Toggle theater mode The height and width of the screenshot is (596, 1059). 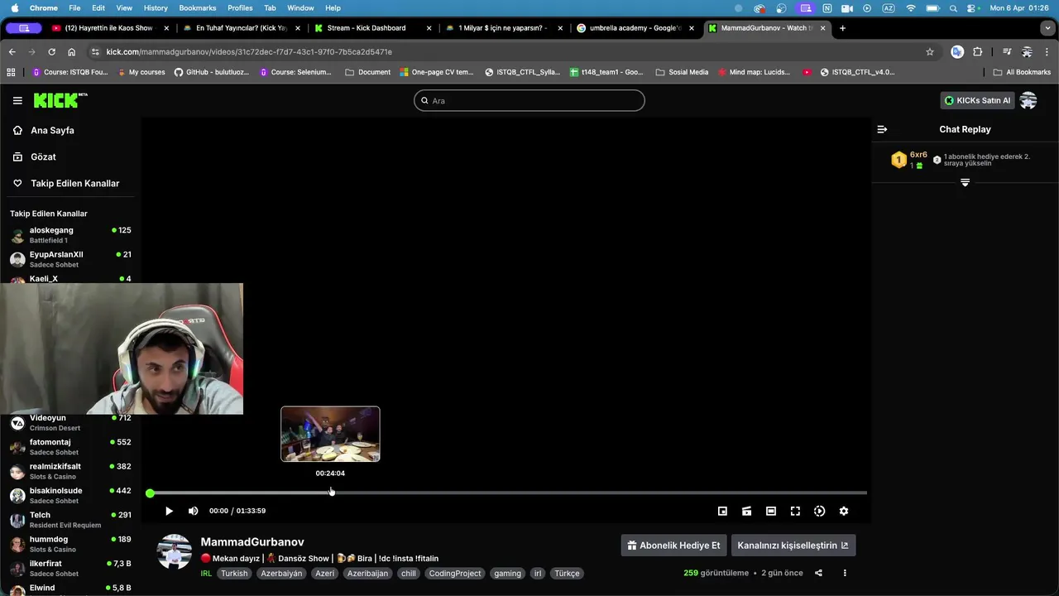tap(770, 511)
